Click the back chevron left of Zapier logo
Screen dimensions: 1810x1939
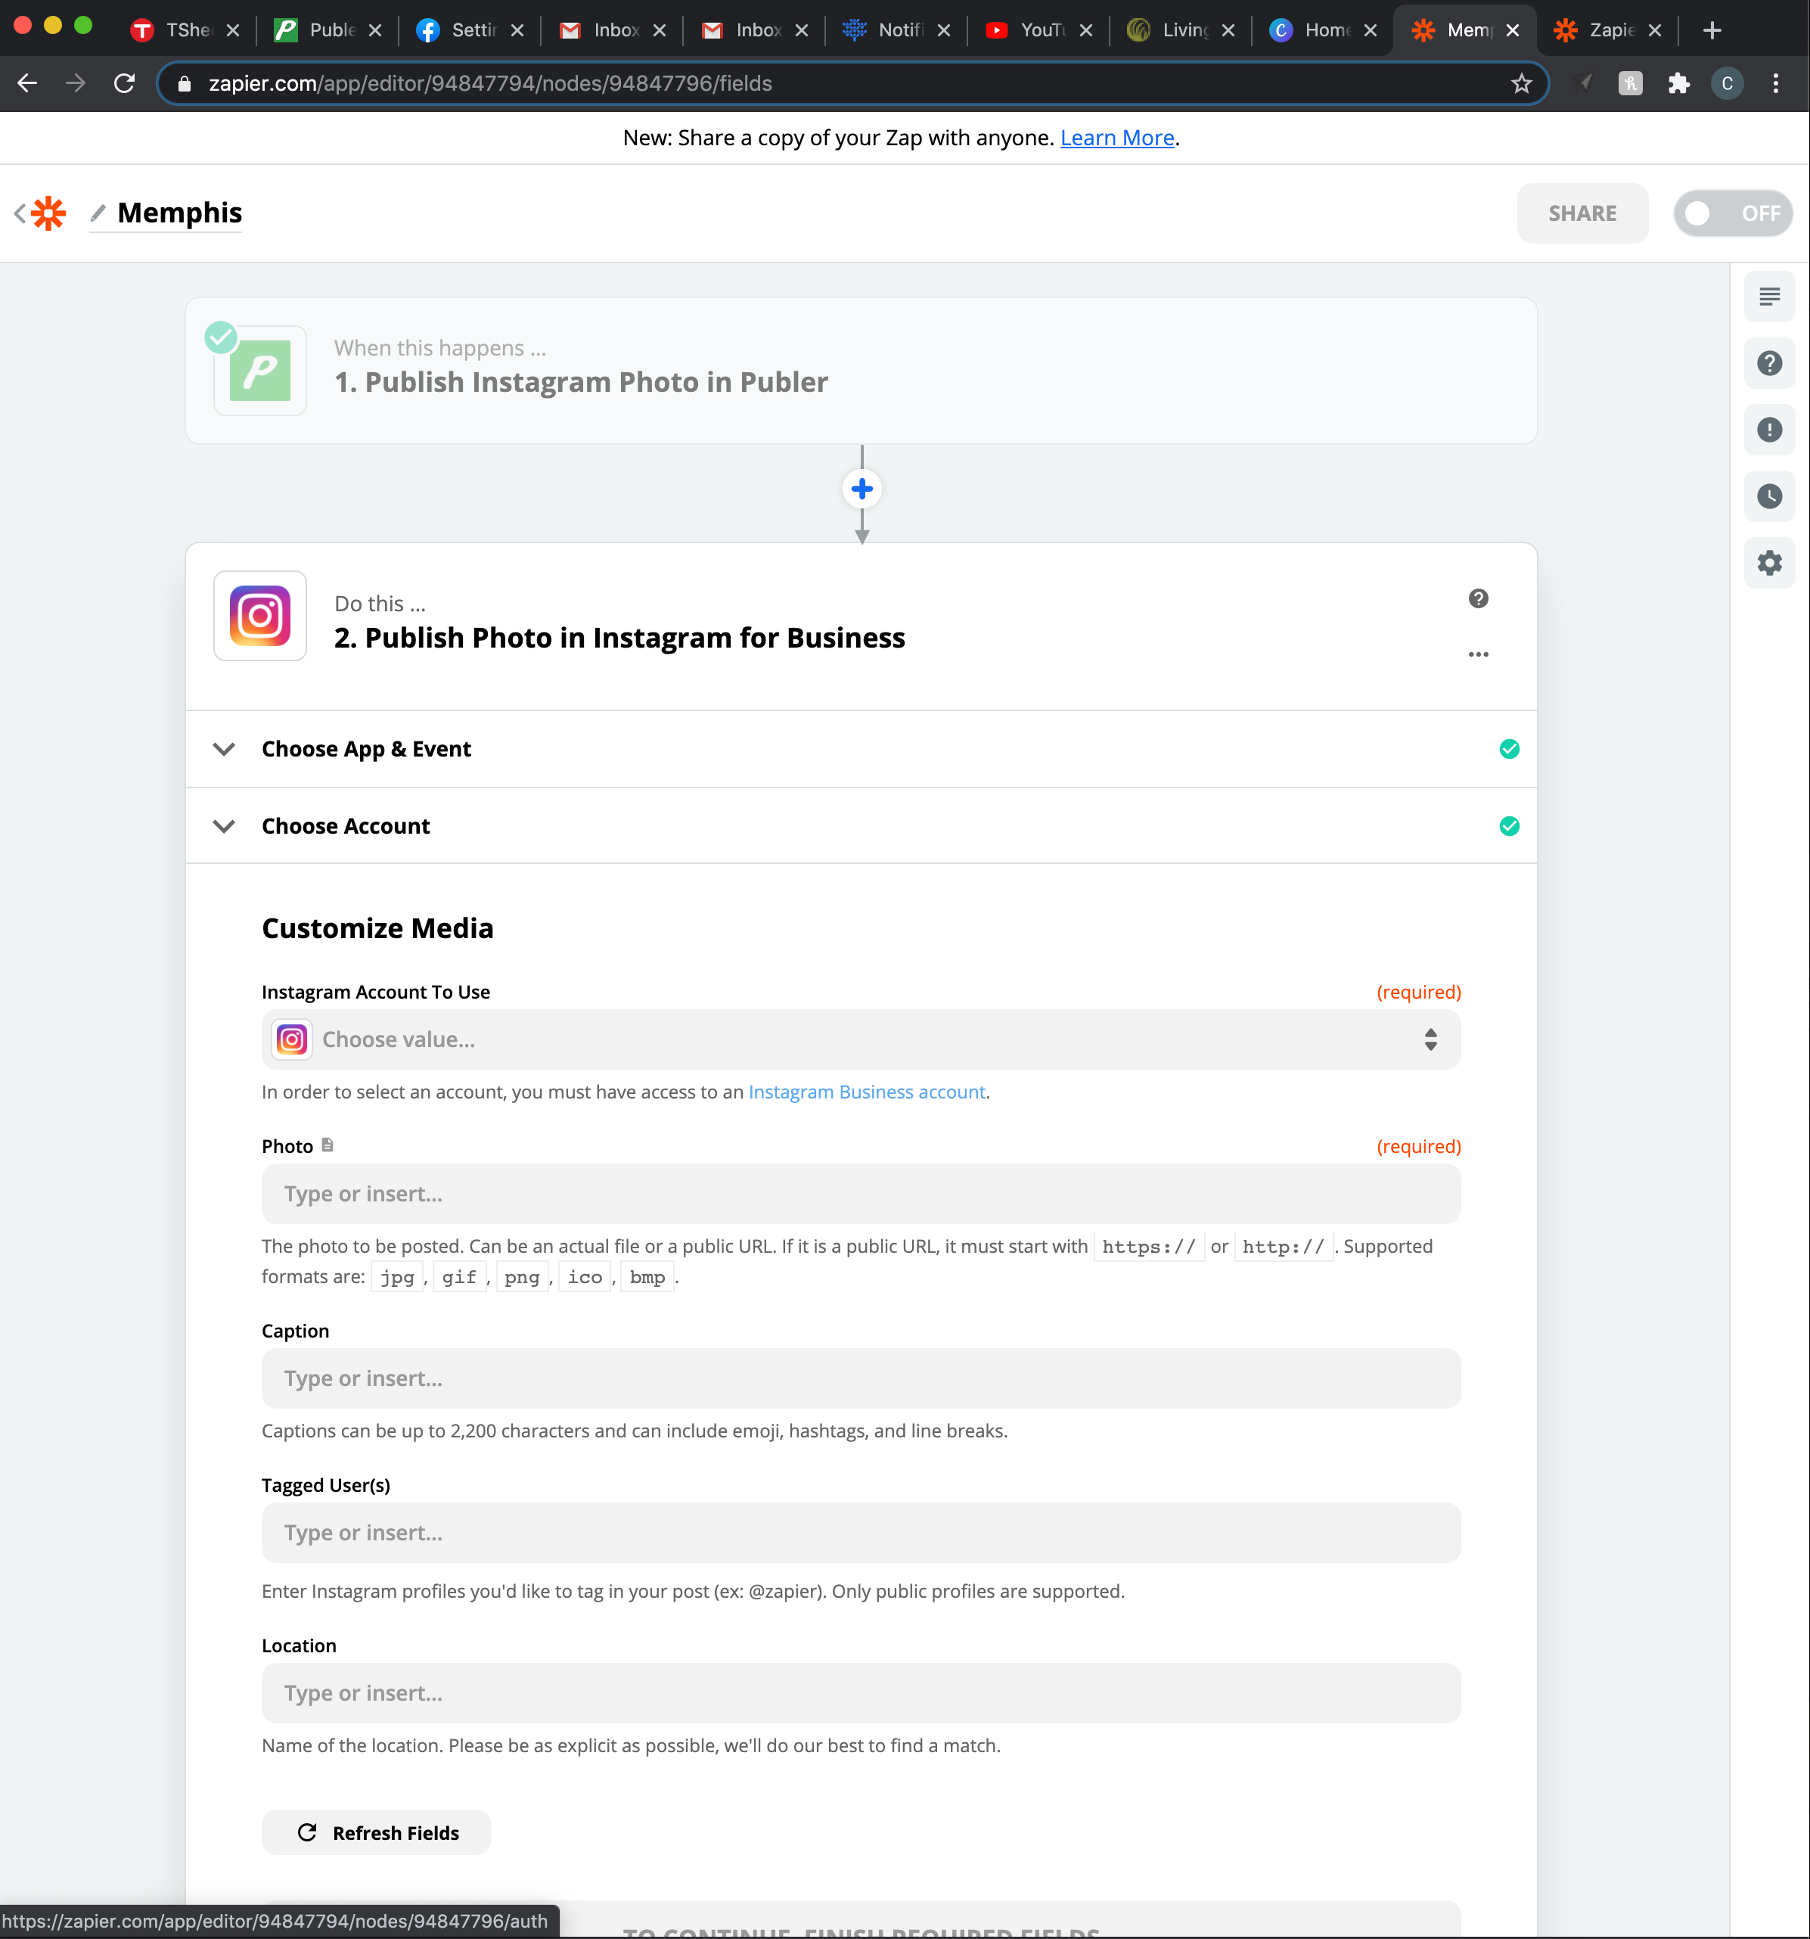pos(20,213)
